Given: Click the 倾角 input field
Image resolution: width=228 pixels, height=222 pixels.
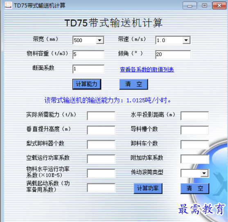Looking at the screenshot, I should point(173,55).
